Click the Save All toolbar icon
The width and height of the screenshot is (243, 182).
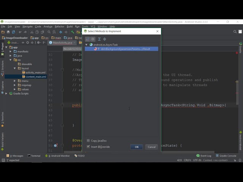point(8,32)
